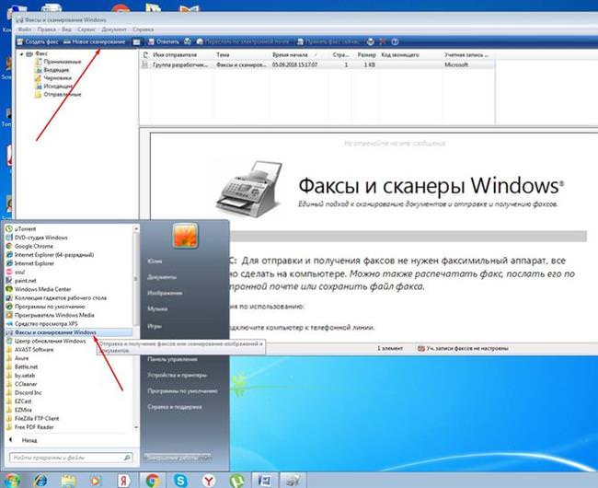Select the Группа разработчик... fax row
The height and width of the screenshot is (488, 598).
pos(317,64)
